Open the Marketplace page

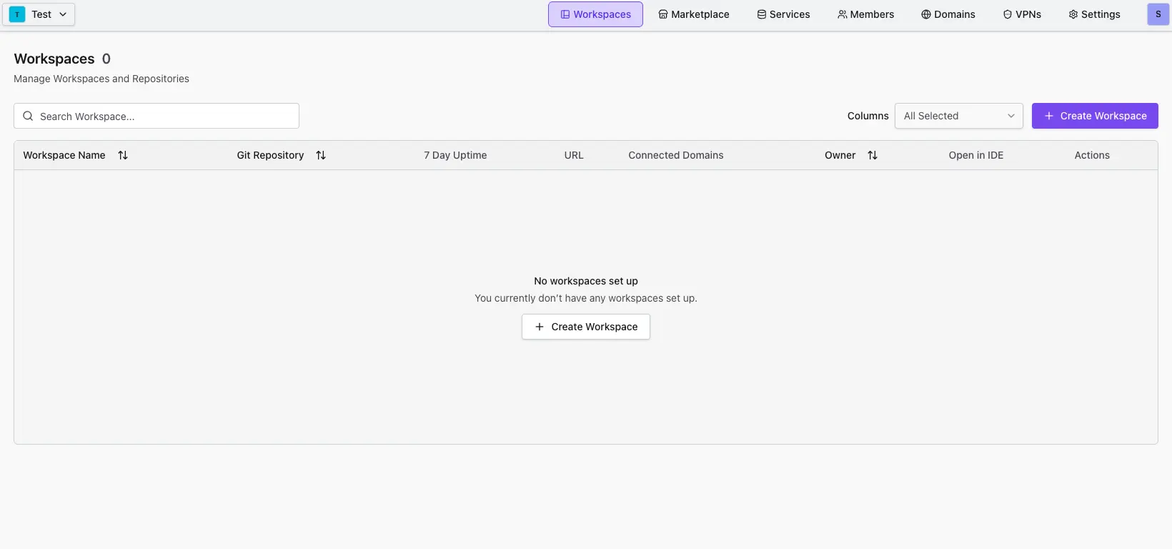[x=693, y=14]
